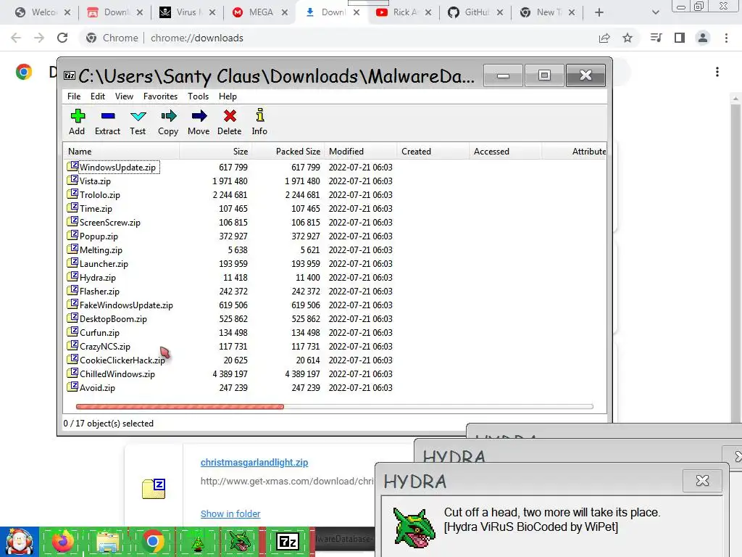Screen dimensions: 742x557
Task: Close the front HYDRA dialog
Action: pos(702,481)
